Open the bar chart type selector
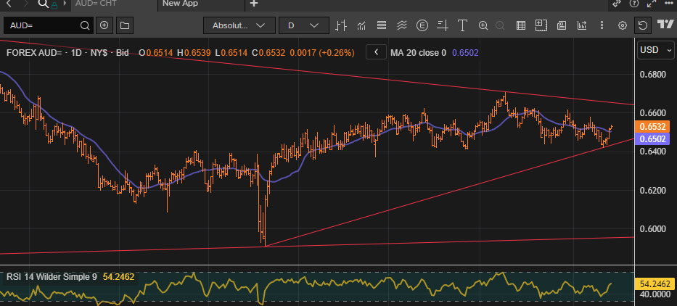 (341, 26)
